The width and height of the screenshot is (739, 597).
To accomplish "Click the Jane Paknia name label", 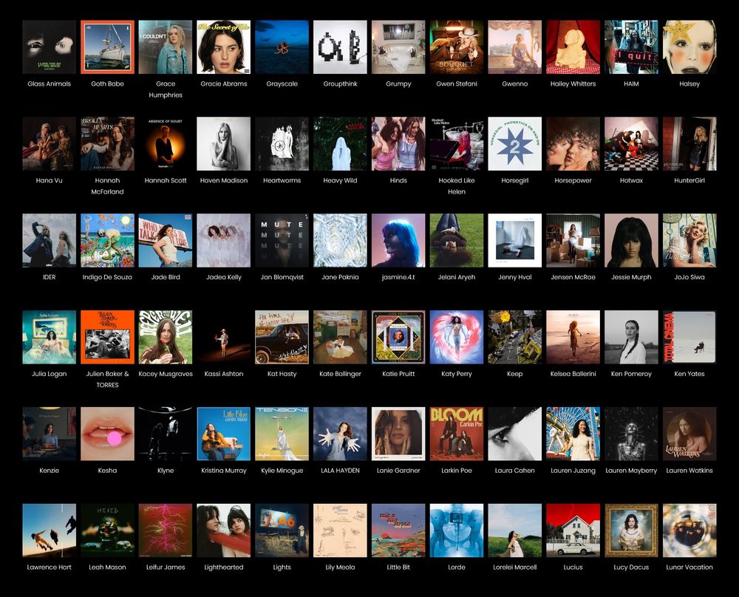I will point(340,277).
